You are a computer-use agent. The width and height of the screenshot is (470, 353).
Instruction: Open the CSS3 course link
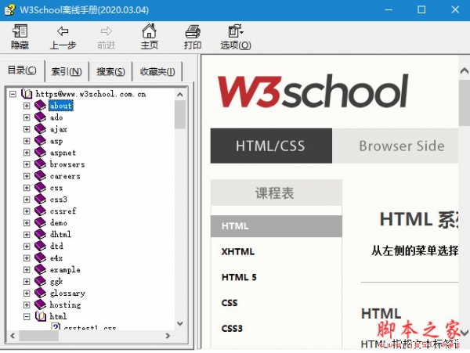tap(232, 329)
